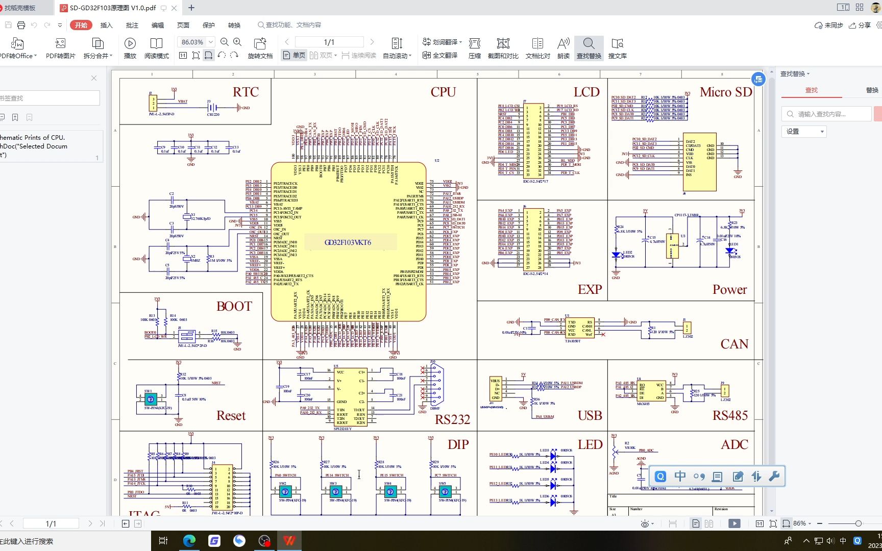Click the wrench icon on IME toolbar

(774, 476)
